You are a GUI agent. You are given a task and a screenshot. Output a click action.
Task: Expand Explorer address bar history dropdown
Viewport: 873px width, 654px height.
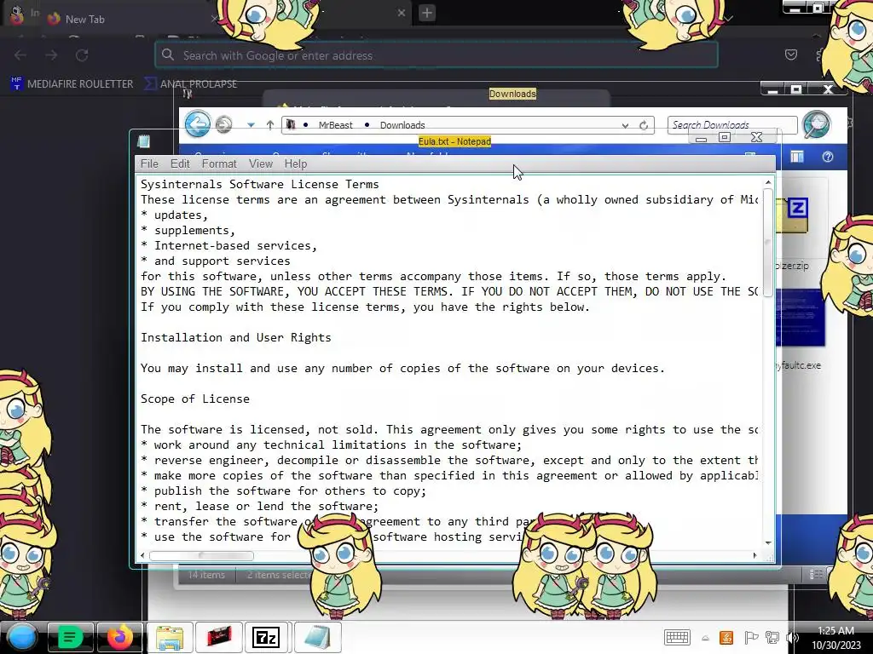point(625,126)
